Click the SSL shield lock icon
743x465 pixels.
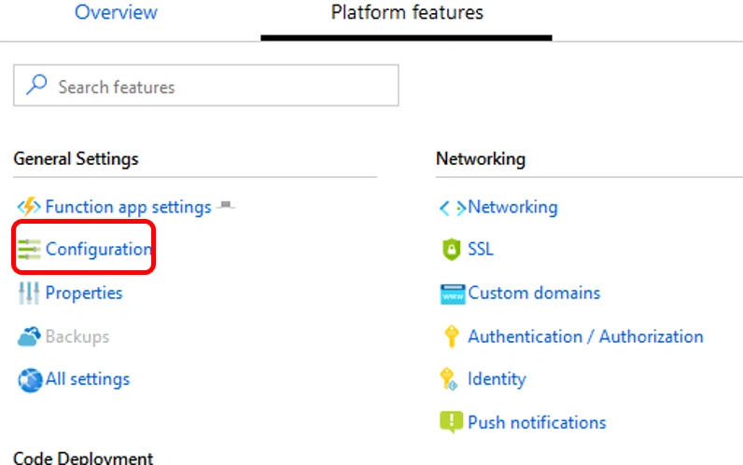pos(452,250)
